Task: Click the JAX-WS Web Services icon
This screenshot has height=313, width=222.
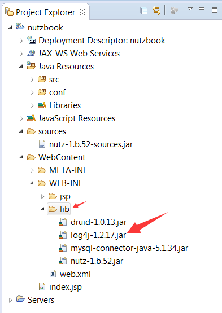Action: [x=31, y=53]
